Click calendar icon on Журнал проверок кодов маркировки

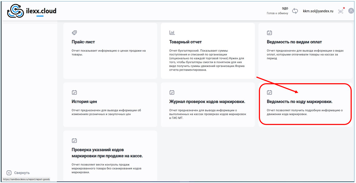point(172,92)
